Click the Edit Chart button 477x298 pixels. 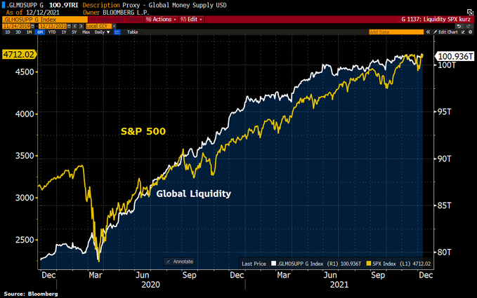(445, 32)
